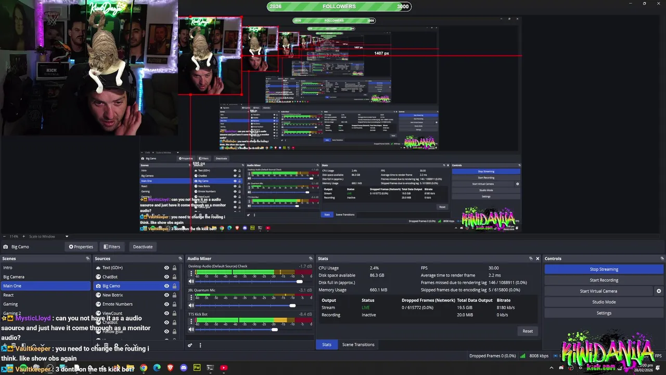This screenshot has width=666, height=375.
Task: Open Discord from the taskbar
Action: 184,368
